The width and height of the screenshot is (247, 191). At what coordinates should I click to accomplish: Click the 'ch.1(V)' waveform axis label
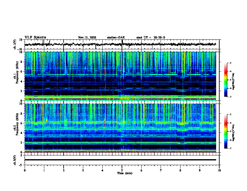tap(15, 44)
